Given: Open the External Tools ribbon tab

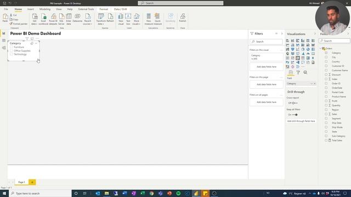Looking at the screenshot, I should coord(86,9).
